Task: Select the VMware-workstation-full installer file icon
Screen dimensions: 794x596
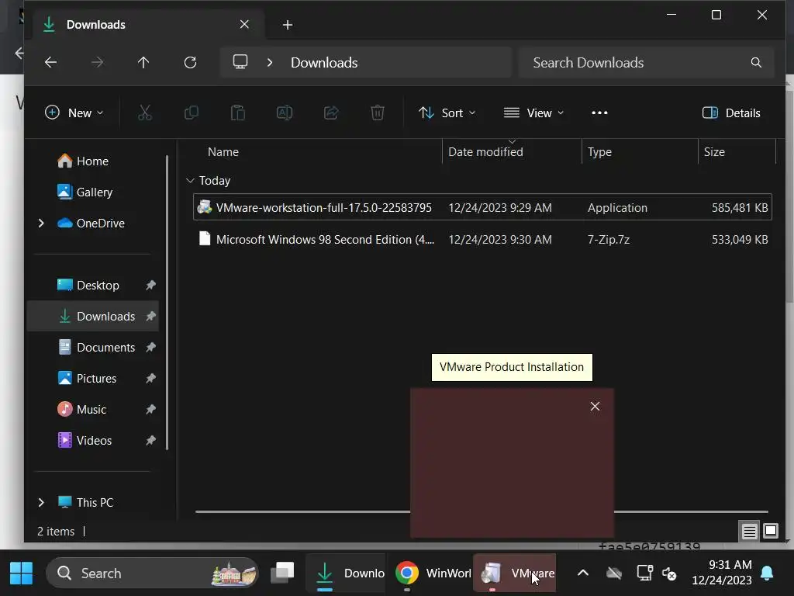Action: (205, 206)
